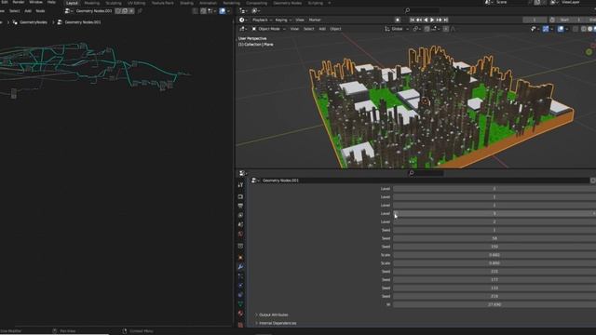Screen dimensions: 596x335
Task: Open node editor Node menu
Action: click(x=40, y=11)
